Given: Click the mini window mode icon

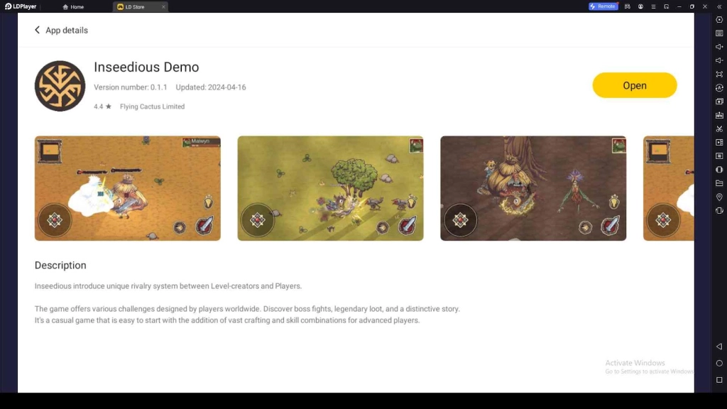Looking at the screenshot, I should [666, 6].
